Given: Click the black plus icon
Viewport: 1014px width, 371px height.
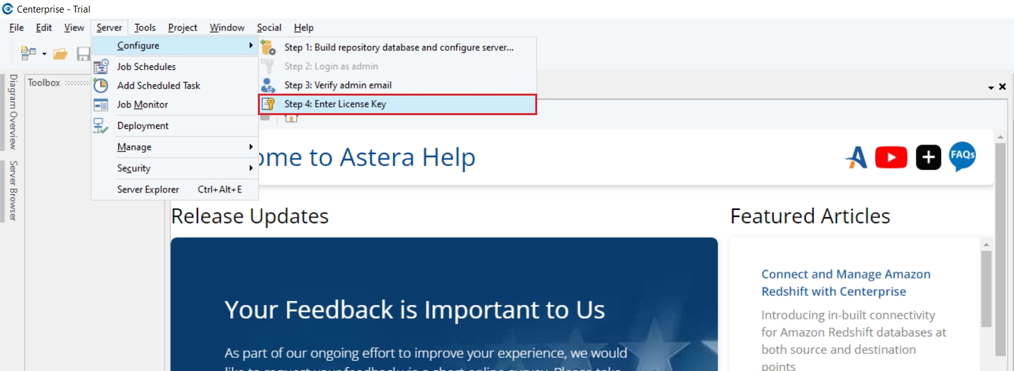Looking at the screenshot, I should pyautogui.click(x=928, y=157).
